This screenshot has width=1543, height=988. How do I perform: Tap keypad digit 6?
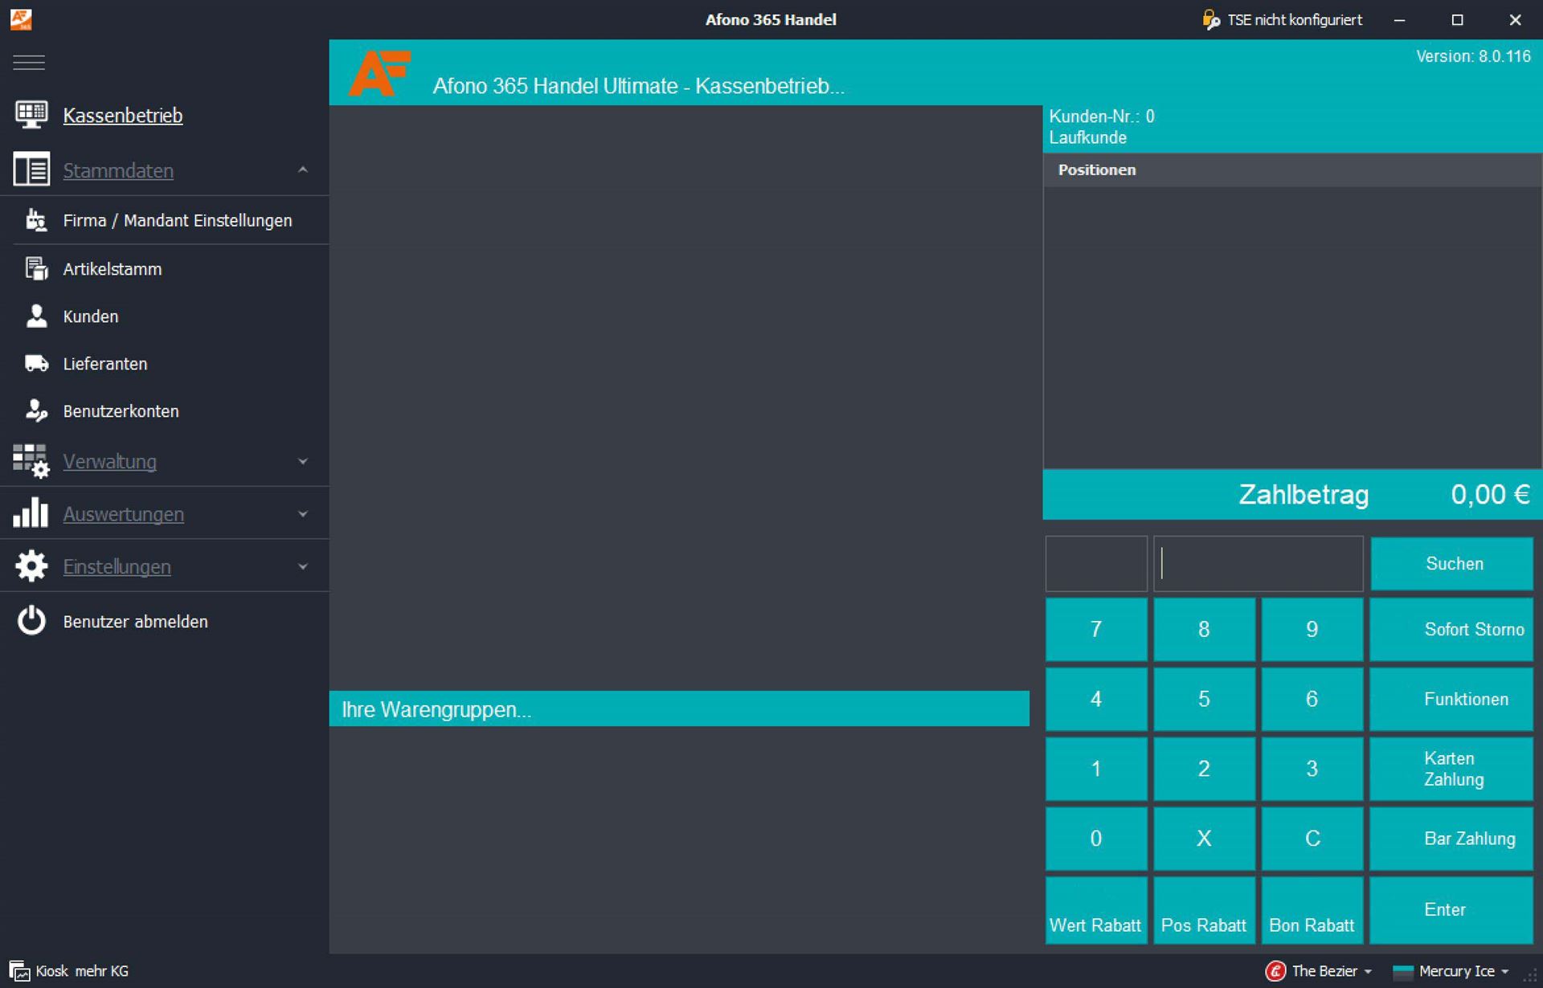(1312, 699)
